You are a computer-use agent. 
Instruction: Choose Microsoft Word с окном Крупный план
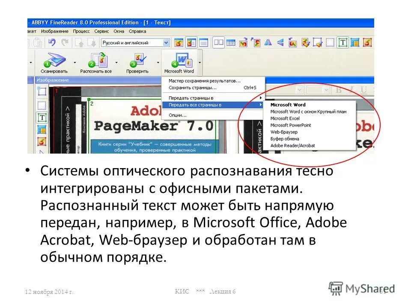[x=308, y=112]
